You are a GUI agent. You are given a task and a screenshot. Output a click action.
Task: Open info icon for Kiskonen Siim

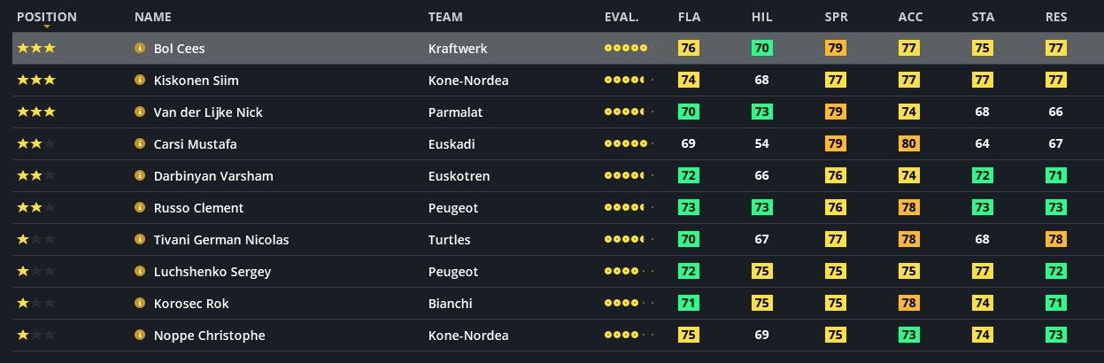point(139,81)
